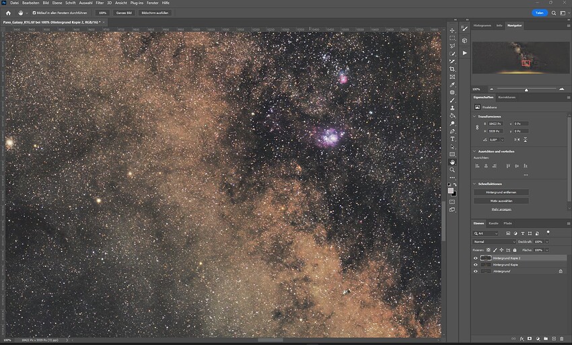Select the Crop tool
572x345 pixels.
[452, 69]
